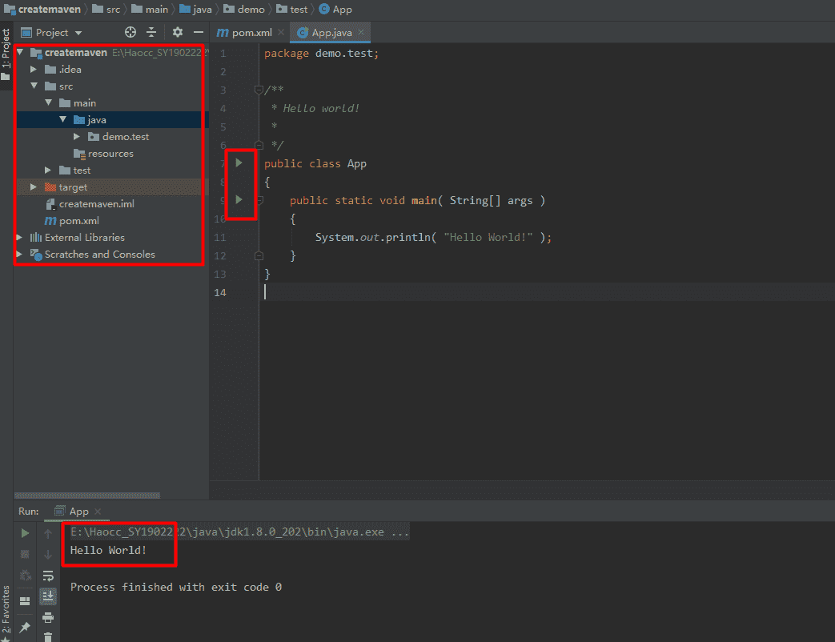Run main method from gutter arrow at line 9

239,199
